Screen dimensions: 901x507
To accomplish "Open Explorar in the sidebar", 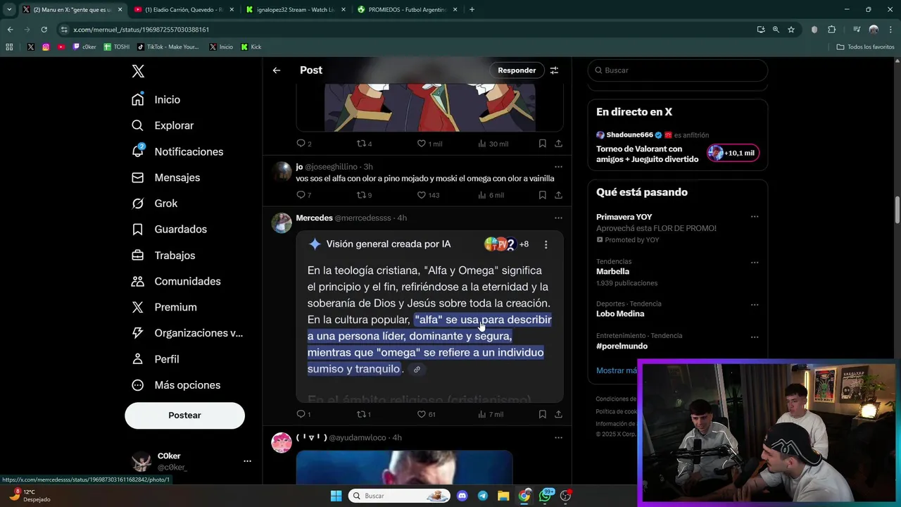I will click(163, 125).
